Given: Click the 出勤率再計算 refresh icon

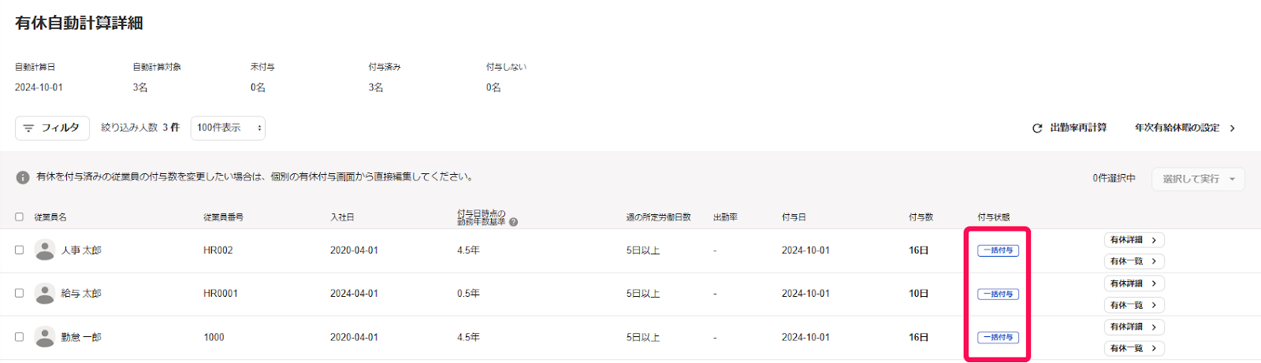Looking at the screenshot, I should [x=1037, y=128].
